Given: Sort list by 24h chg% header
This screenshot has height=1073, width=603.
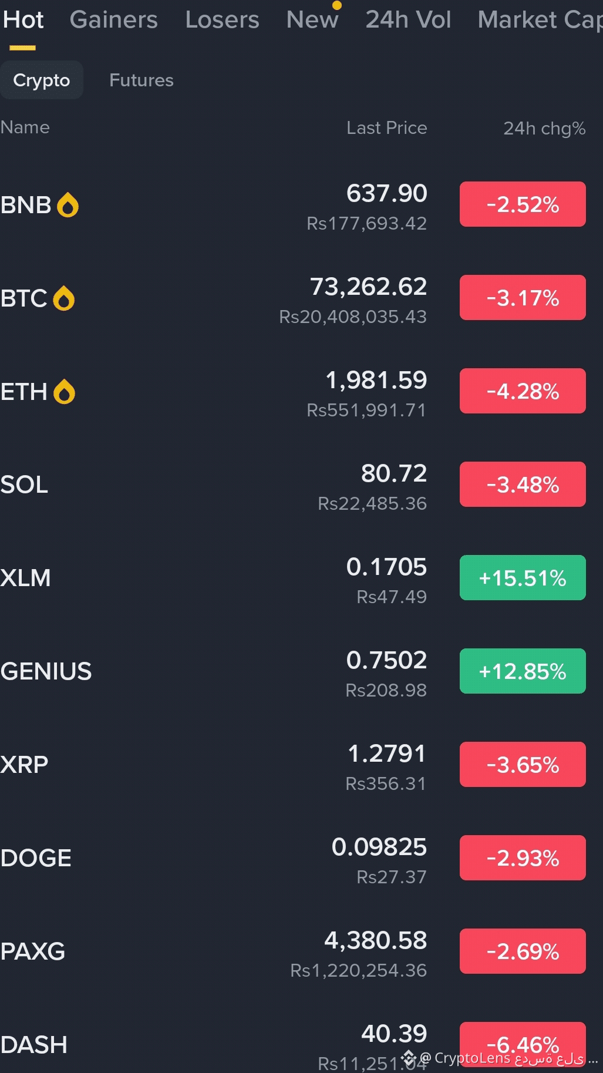Looking at the screenshot, I should [544, 128].
